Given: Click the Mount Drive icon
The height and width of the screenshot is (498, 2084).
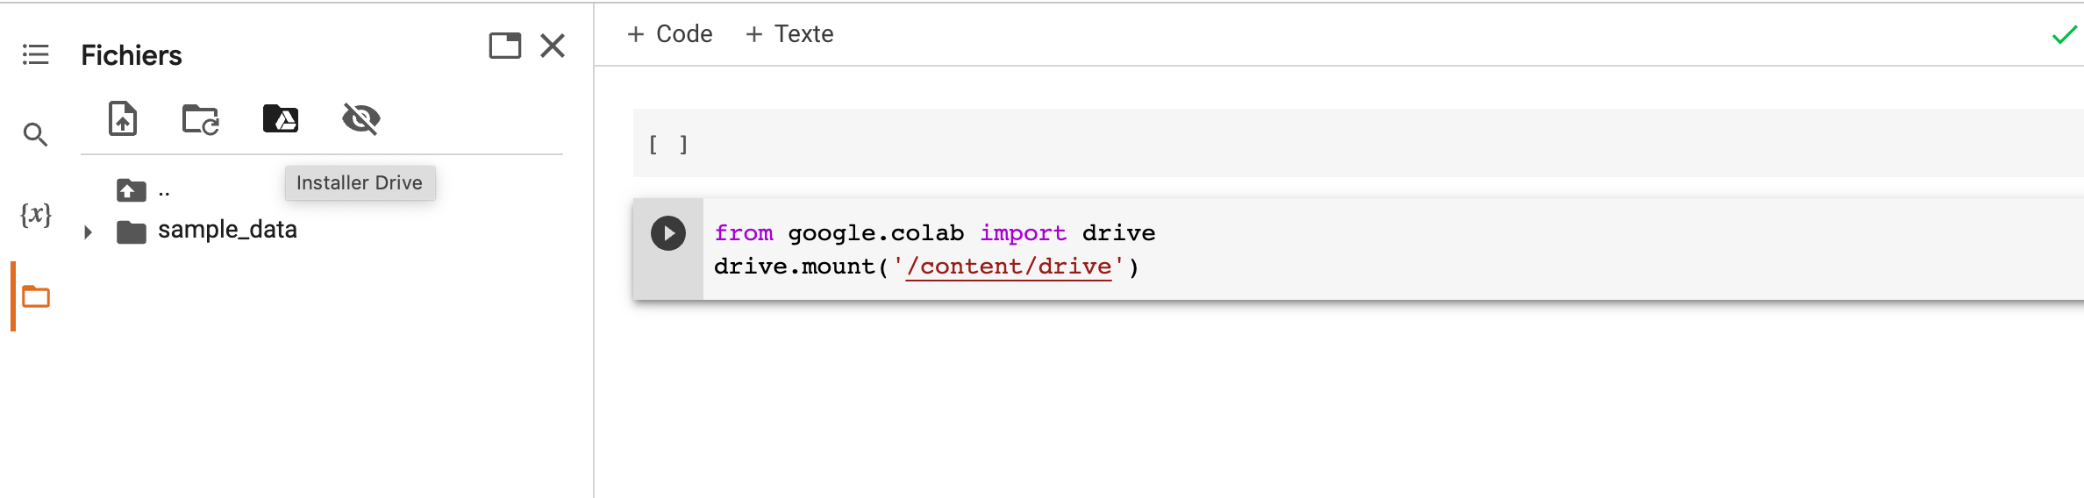Looking at the screenshot, I should click(281, 118).
